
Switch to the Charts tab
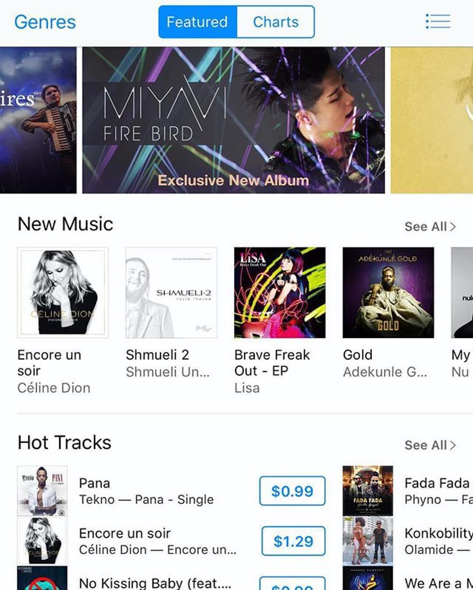pos(275,22)
